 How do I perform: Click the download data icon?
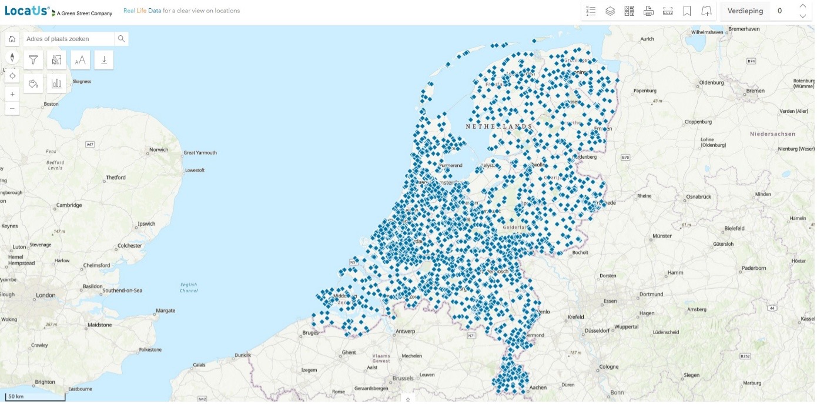click(104, 60)
